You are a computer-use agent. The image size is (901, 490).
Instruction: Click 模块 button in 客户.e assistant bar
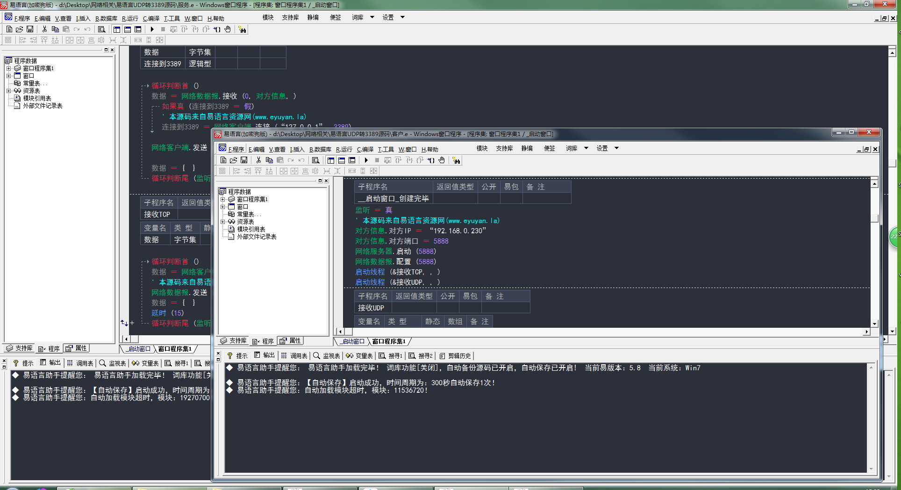click(482, 148)
